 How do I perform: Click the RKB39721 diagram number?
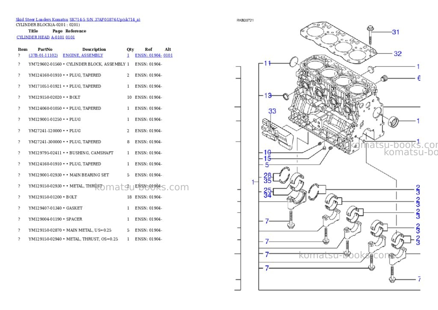(245, 21)
